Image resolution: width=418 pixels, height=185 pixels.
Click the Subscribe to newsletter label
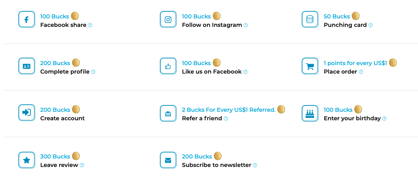(x=216, y=165)
